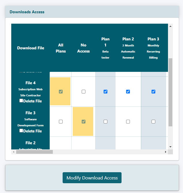
Task: Uncheck Plan 2 access for File 4
Action: tap(128, 91)
